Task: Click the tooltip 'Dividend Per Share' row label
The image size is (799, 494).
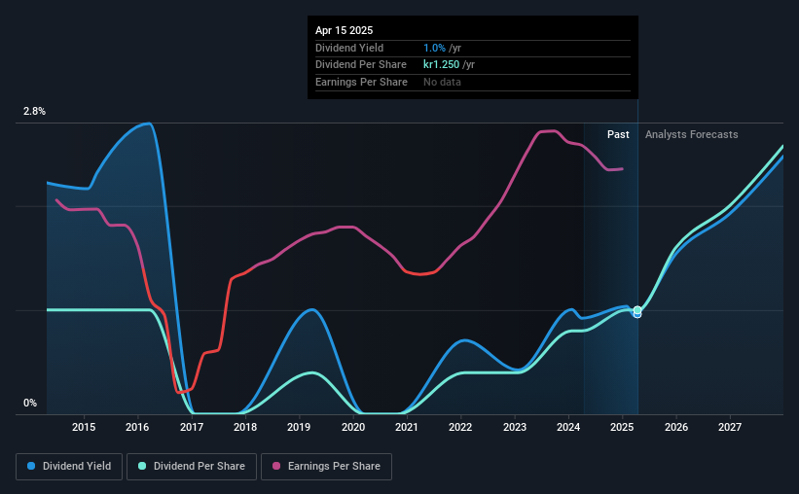Action: click(x=361, y=65)
